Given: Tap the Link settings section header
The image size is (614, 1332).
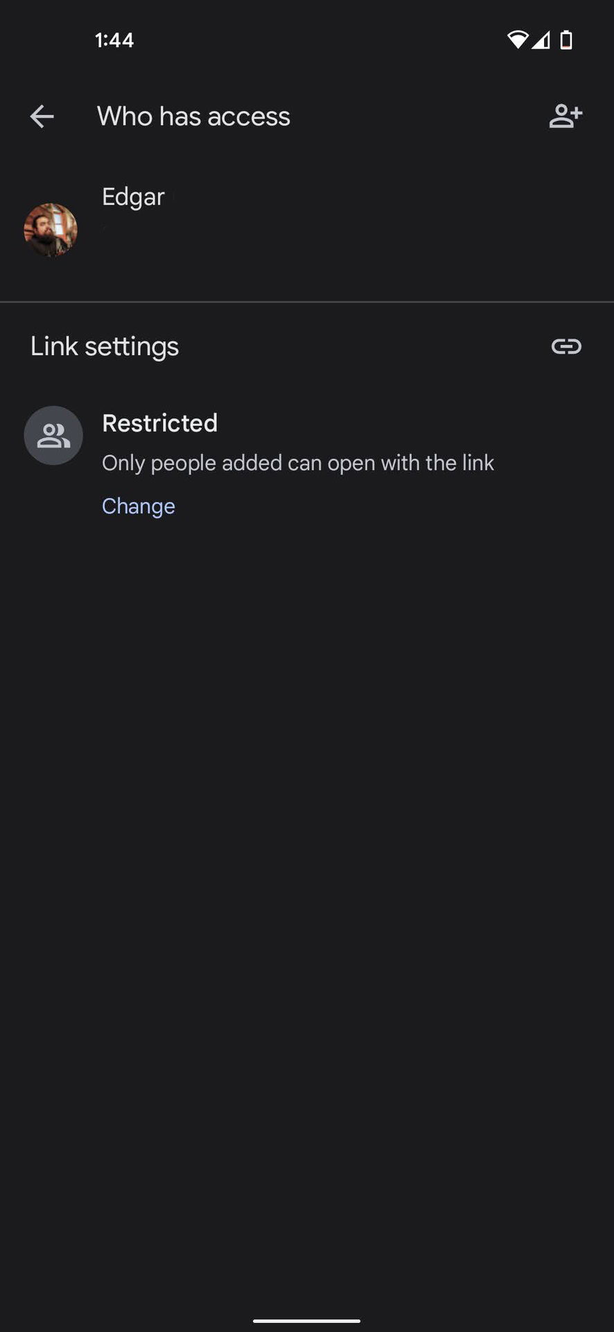Looking at the screenshot, I should point(105,346).
